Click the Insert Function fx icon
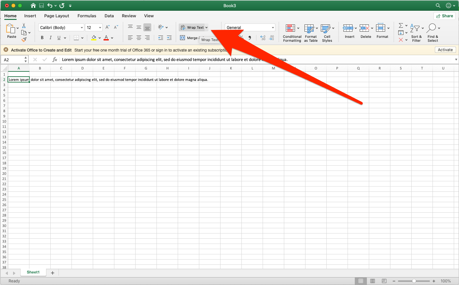Image resolution: width=459 pixels, height=285 pixels. coord(55,60)
